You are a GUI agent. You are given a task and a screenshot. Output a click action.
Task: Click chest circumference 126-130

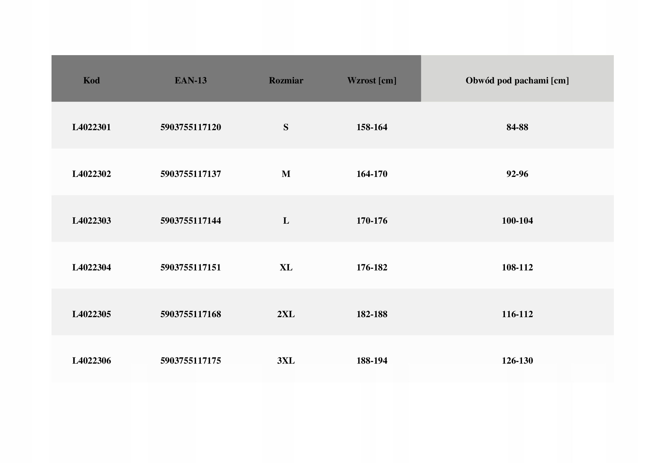coord(517,361)
